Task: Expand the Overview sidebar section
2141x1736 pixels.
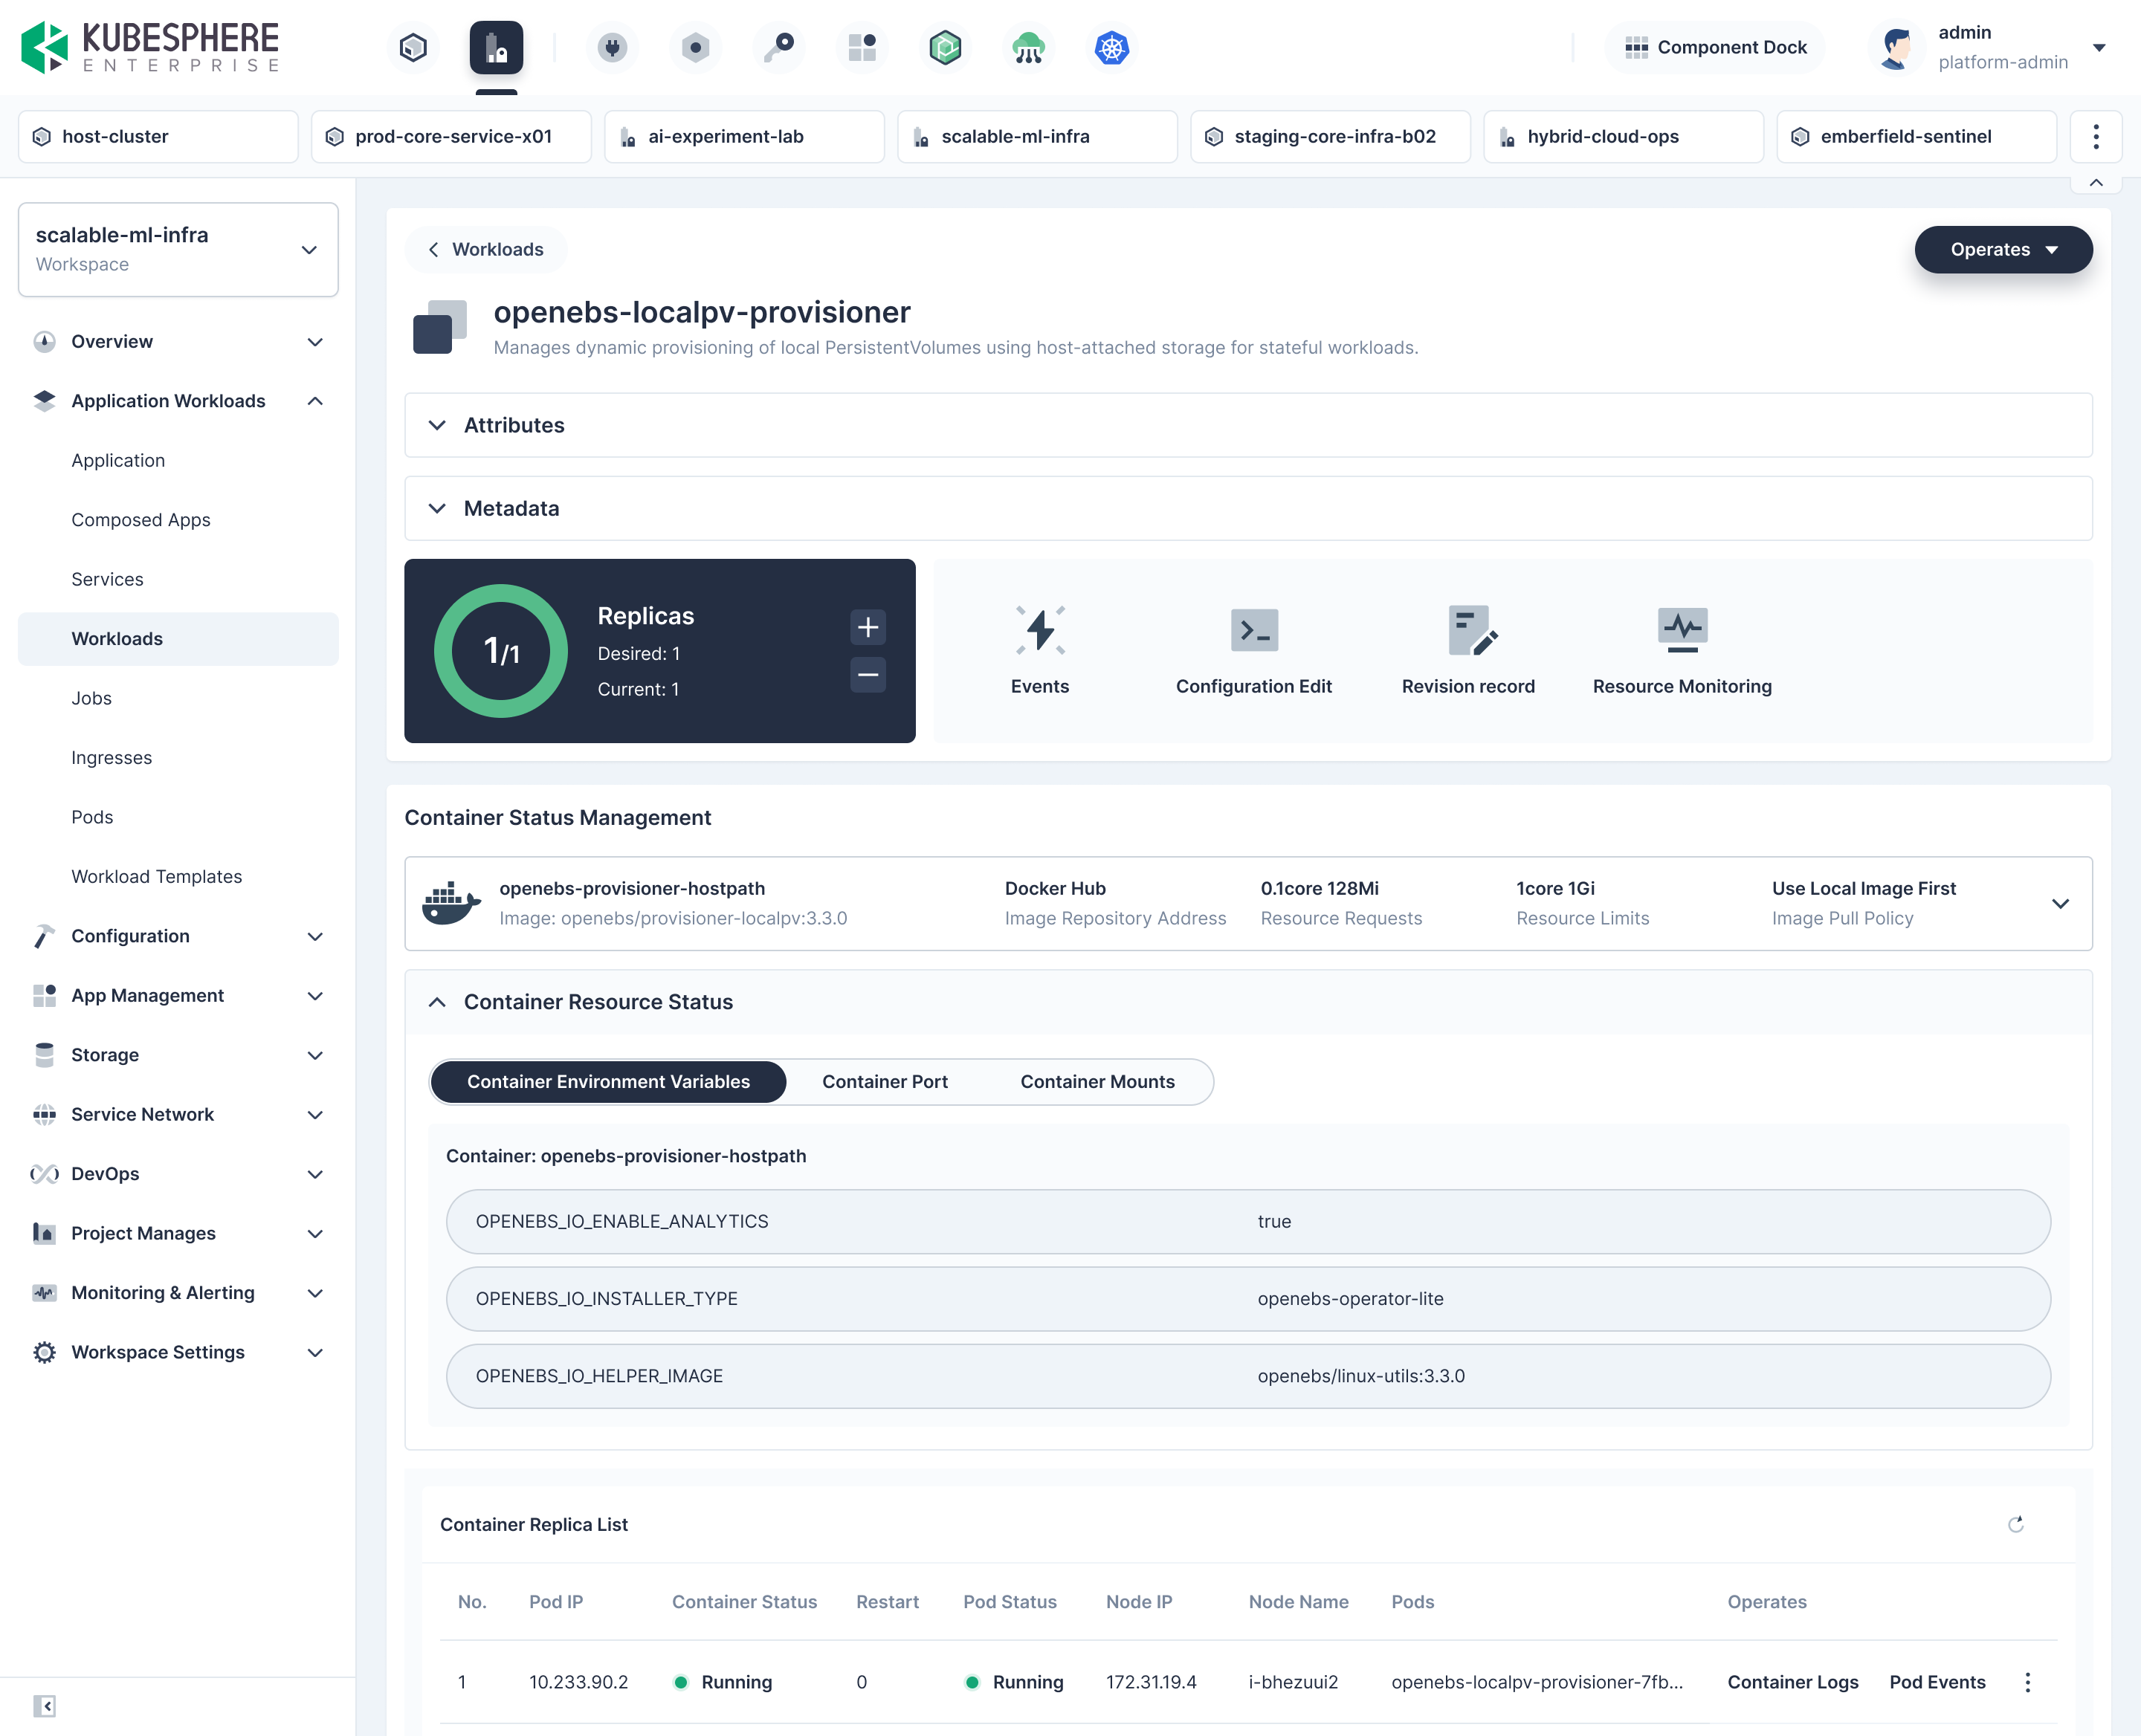Action: 178,342
